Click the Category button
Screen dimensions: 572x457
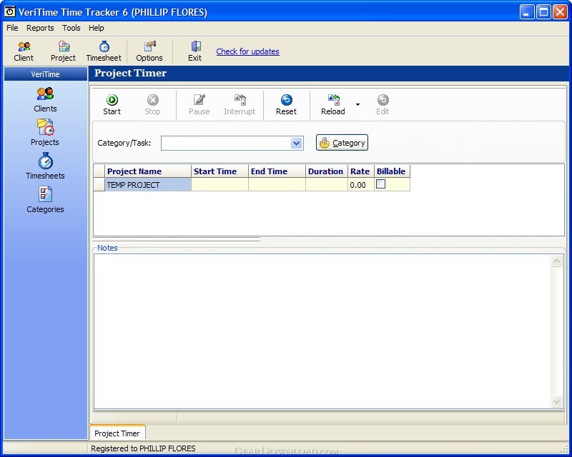(342, 143)
